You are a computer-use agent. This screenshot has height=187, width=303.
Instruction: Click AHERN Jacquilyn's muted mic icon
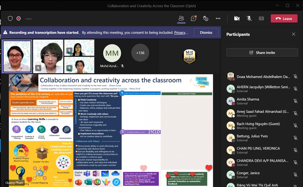coord(295,89)
